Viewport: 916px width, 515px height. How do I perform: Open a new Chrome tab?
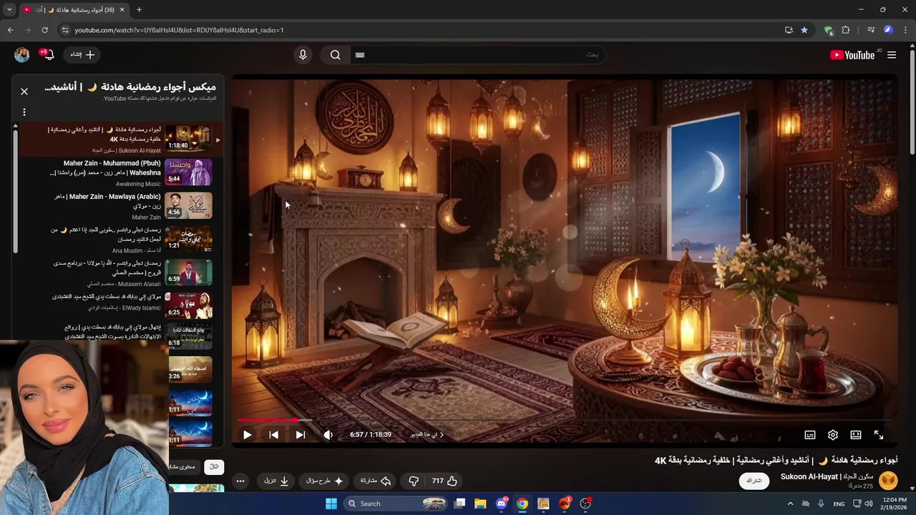pos(139,9)
